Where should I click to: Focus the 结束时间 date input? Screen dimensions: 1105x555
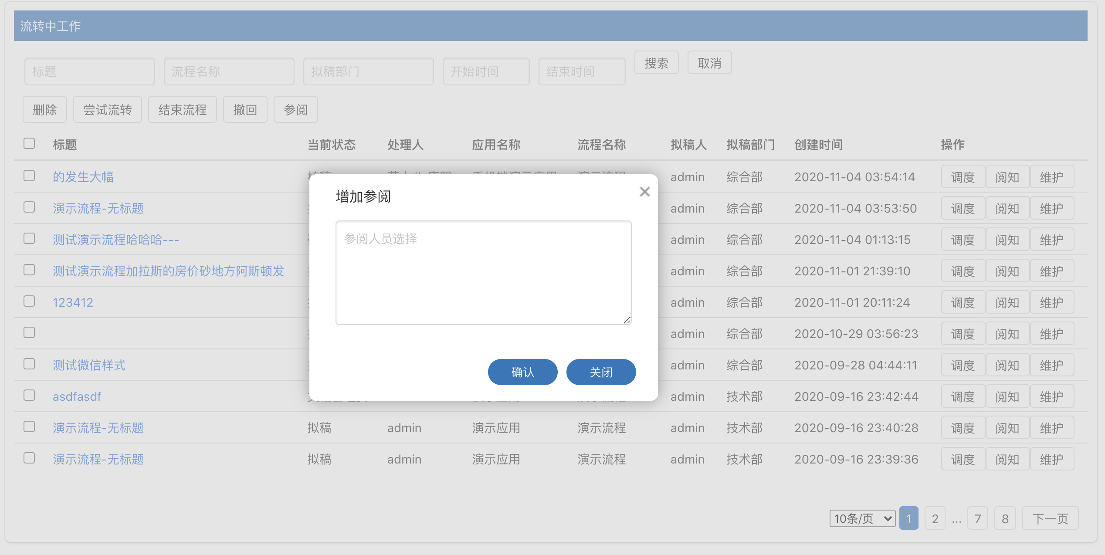582,71
